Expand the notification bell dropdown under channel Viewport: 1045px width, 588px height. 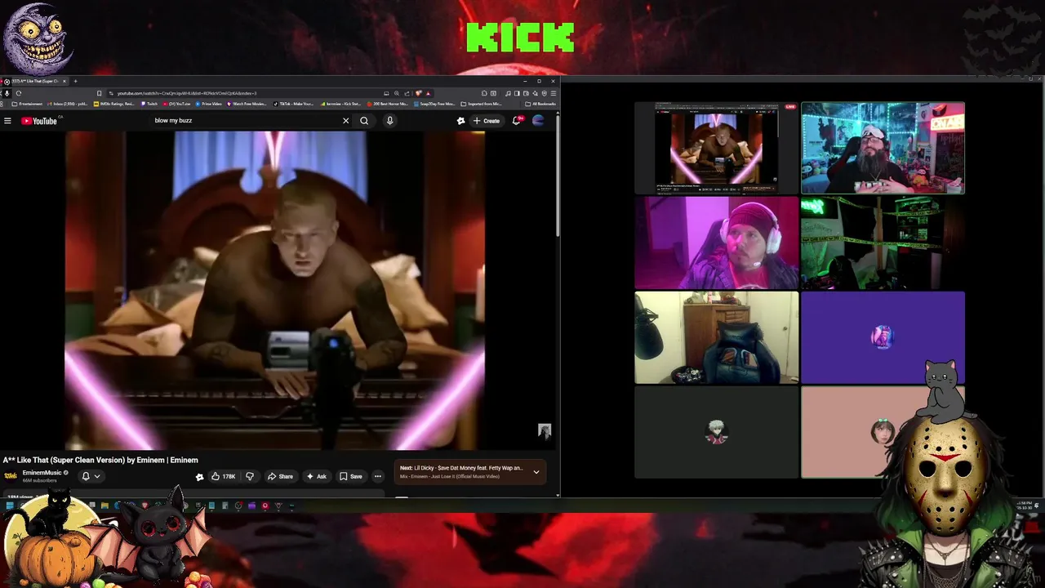pos(91,476)
